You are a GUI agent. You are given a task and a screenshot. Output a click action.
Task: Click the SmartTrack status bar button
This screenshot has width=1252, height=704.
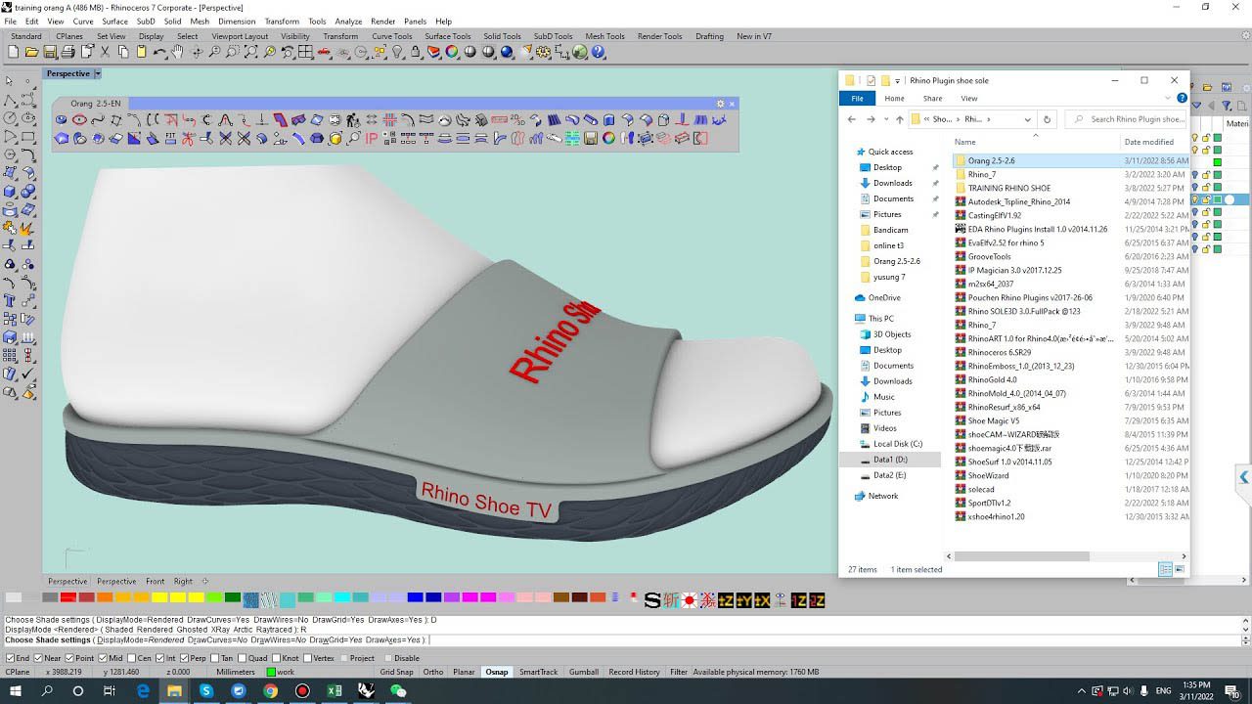tap(538, 672)
